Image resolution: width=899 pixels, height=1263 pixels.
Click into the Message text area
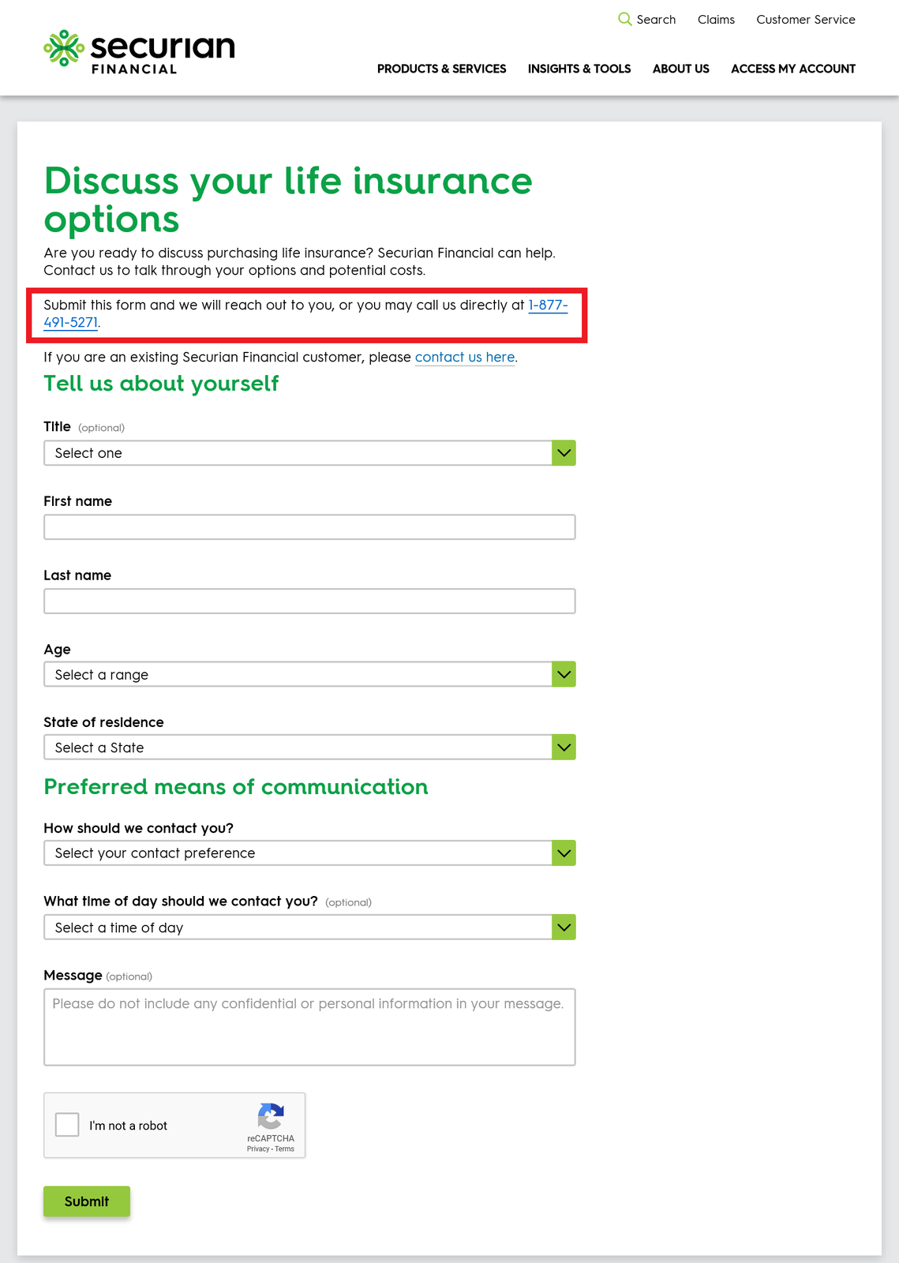(309, 1027)
